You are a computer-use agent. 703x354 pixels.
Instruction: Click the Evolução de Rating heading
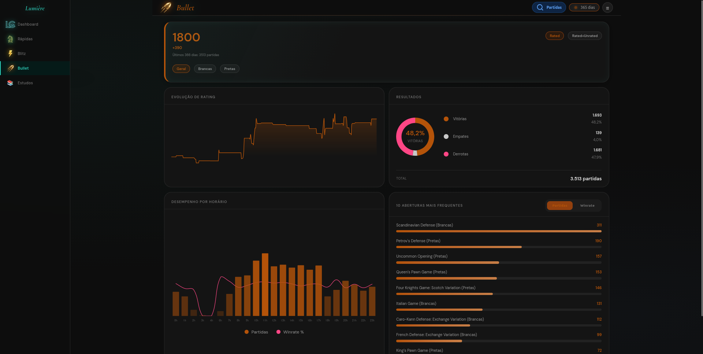click(193, 97)
